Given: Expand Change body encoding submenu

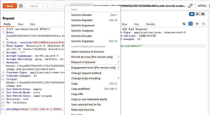Looking at the screenshot, I should point(92,78).
